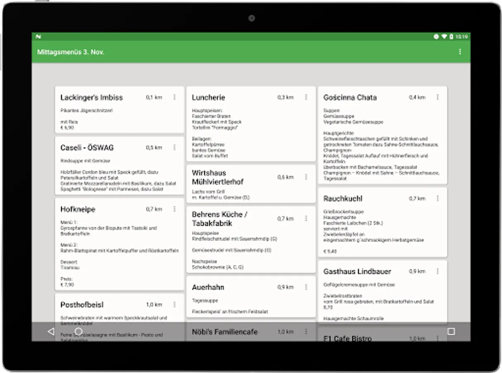
Task: Click the 0,4 km distance for Gościnna Chata
Action: [417, 97]
